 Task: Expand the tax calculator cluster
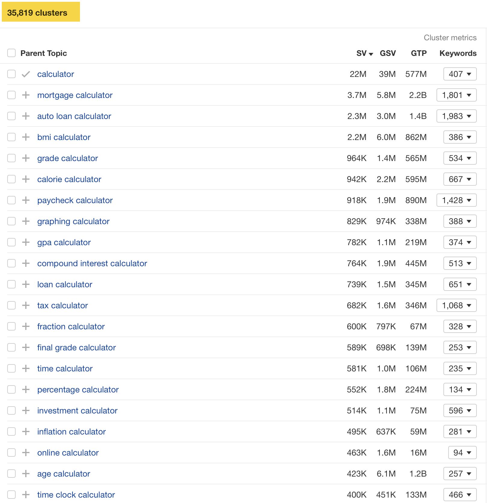26,305
